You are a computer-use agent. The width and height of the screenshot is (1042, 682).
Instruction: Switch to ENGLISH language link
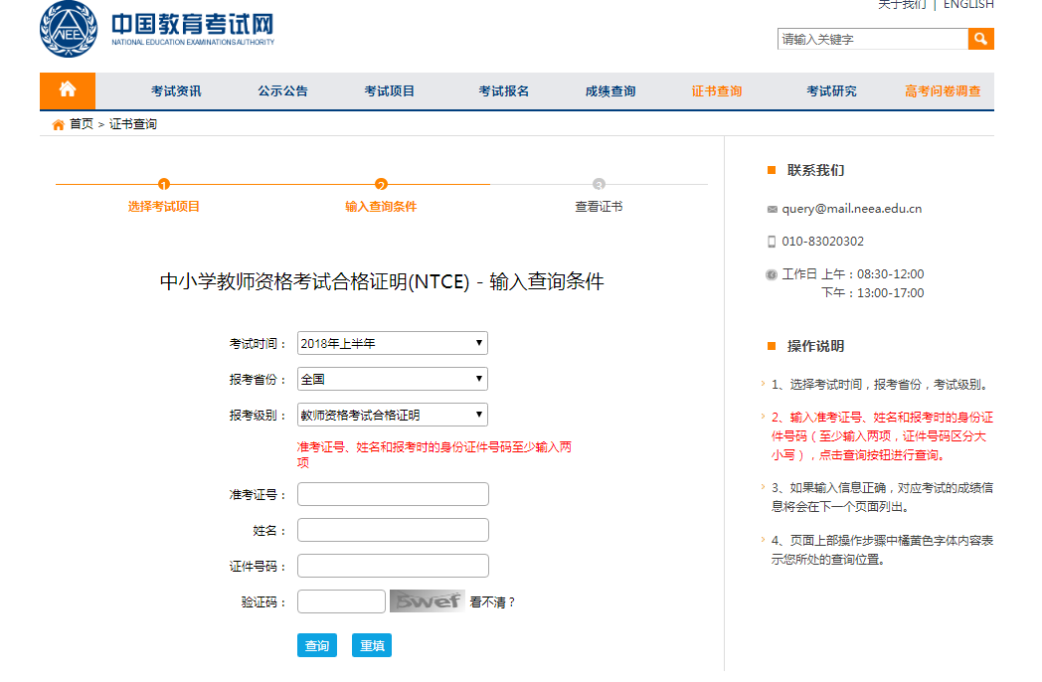click(967, 5)
